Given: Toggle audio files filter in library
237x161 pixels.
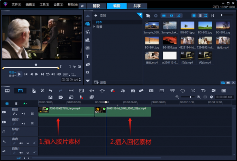Looking at the screenshot, I should pos(179,16).
